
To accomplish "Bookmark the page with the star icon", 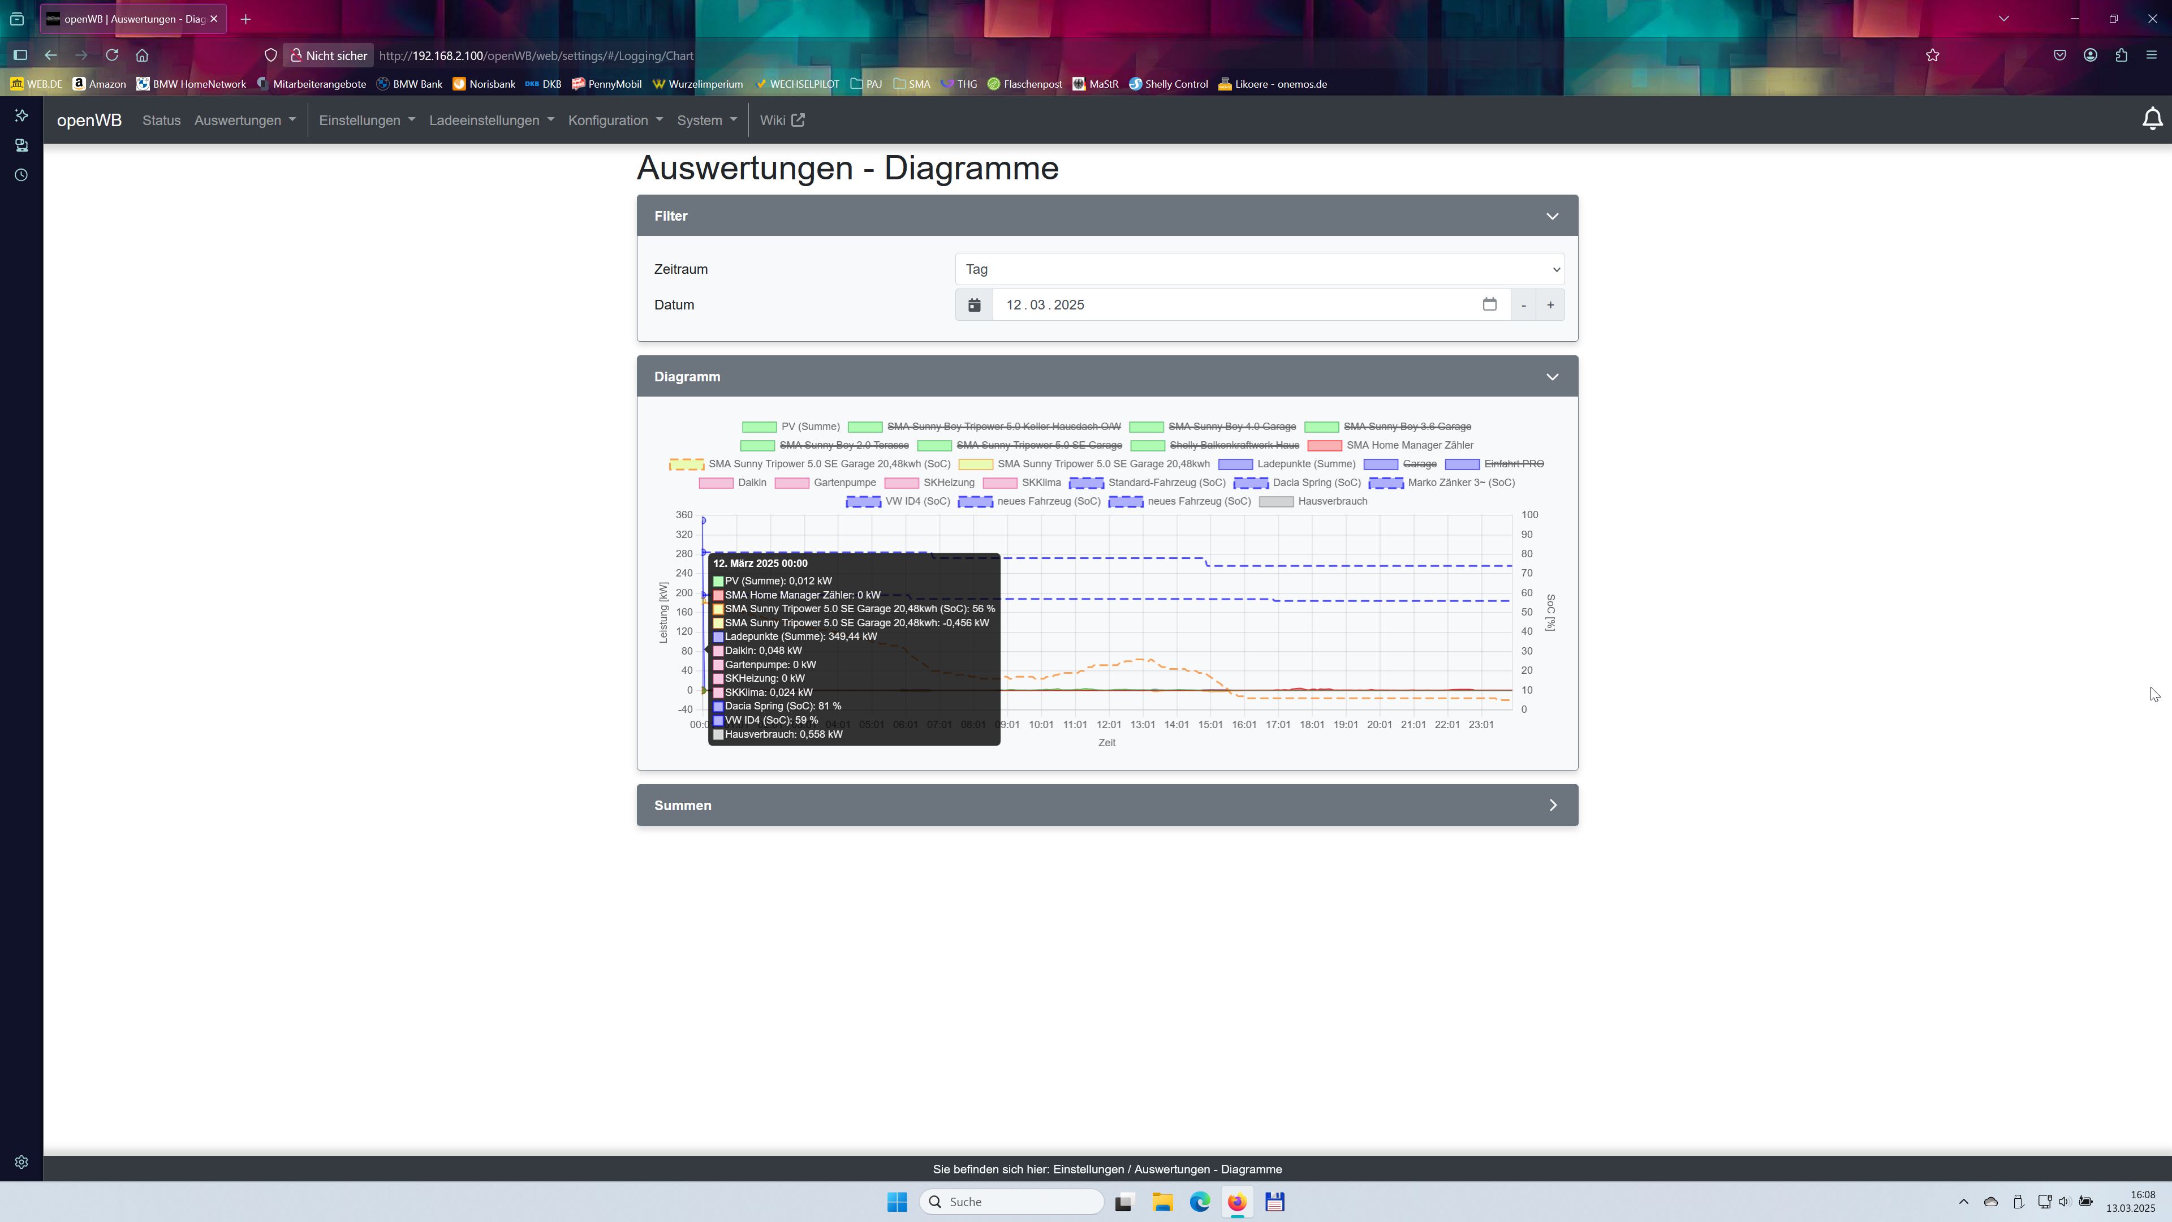I will click(1933, 55).
